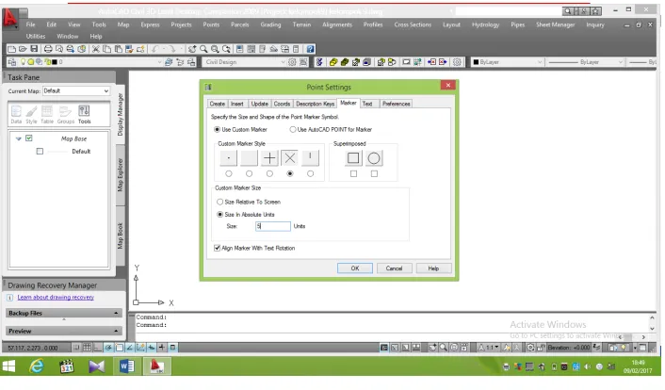This screenshot has height=390, width=665.
Task: Open the Civil Design workspace dropdown
Action: pyautogui.click(x=283, y=62)
